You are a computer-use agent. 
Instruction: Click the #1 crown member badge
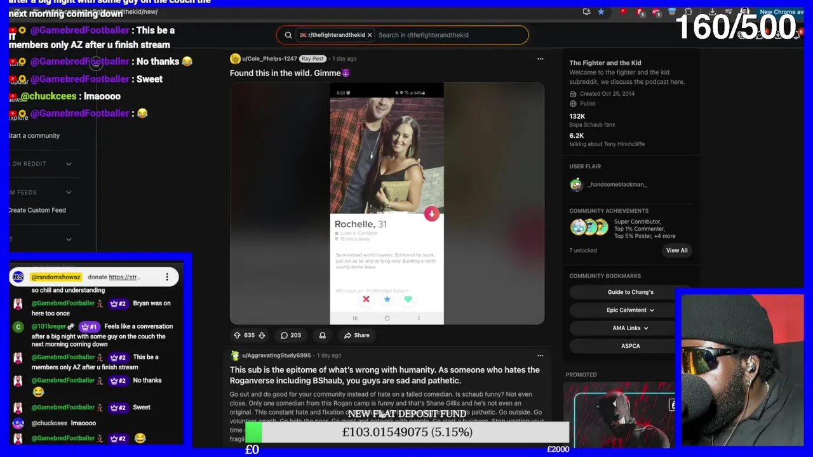[89, 326]
